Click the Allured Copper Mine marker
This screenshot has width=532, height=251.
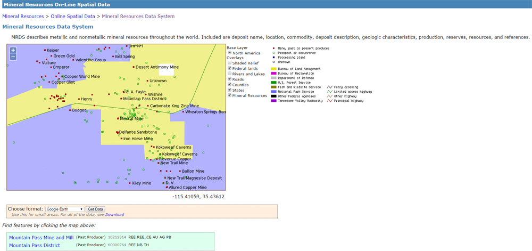167,187
